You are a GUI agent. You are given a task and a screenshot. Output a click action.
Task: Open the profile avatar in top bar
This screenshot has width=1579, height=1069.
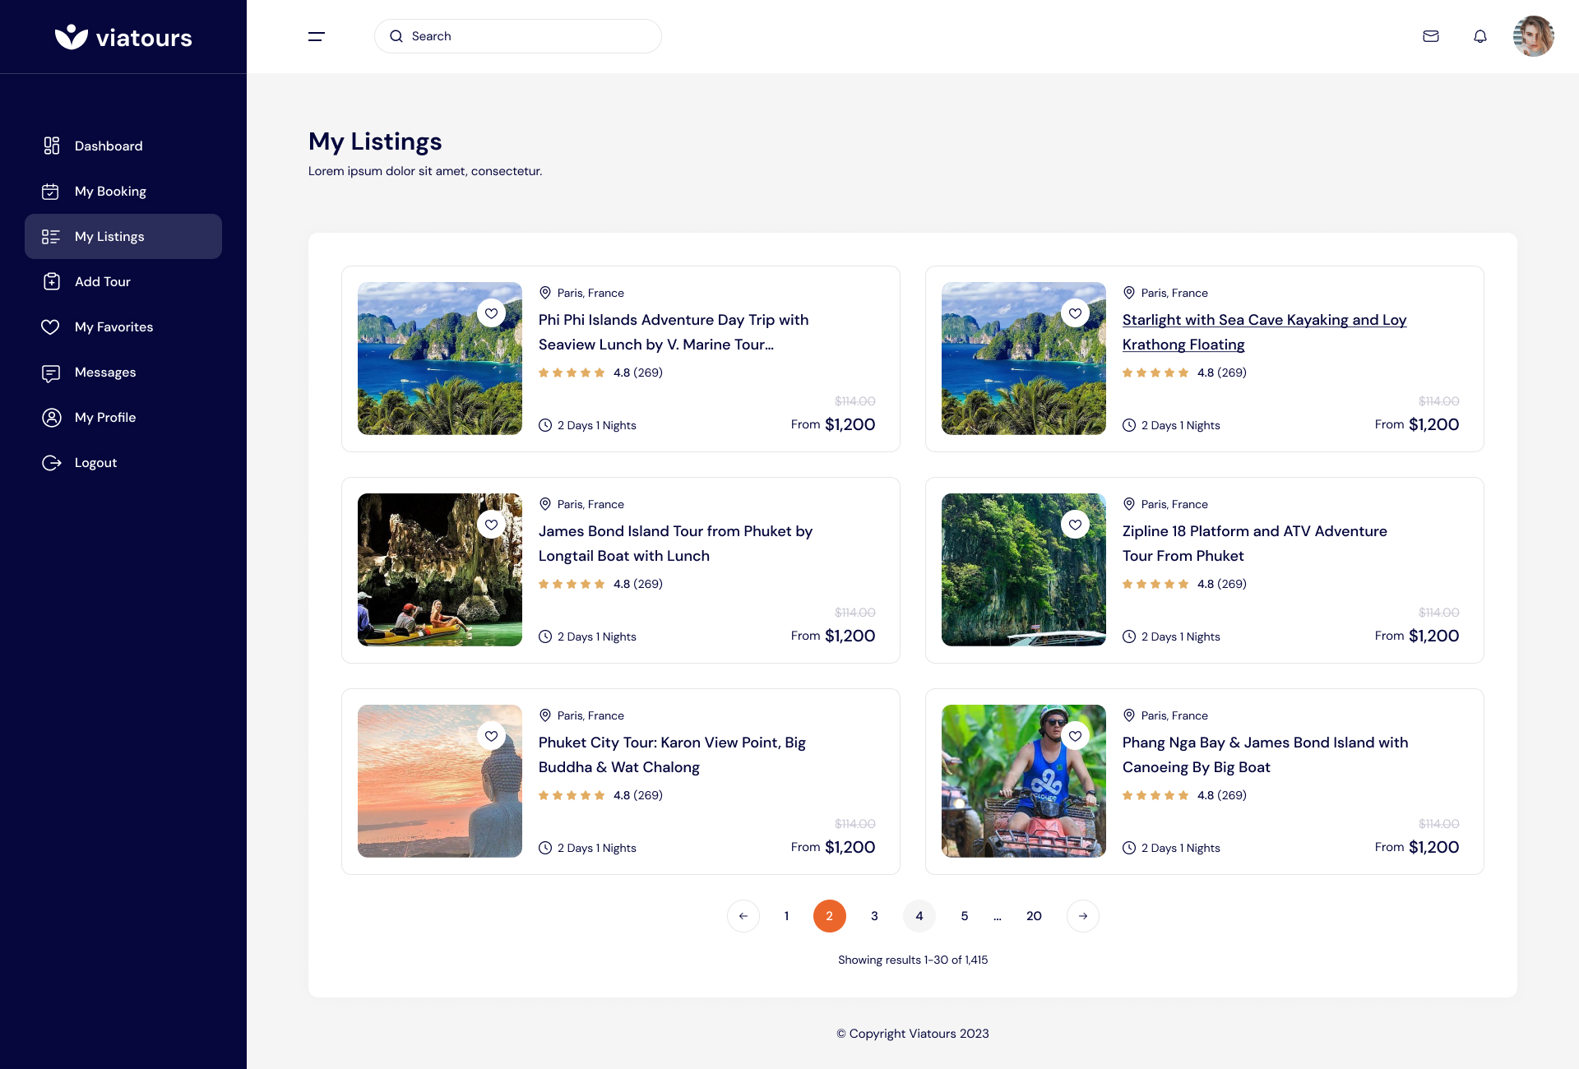coord(1535,36)
